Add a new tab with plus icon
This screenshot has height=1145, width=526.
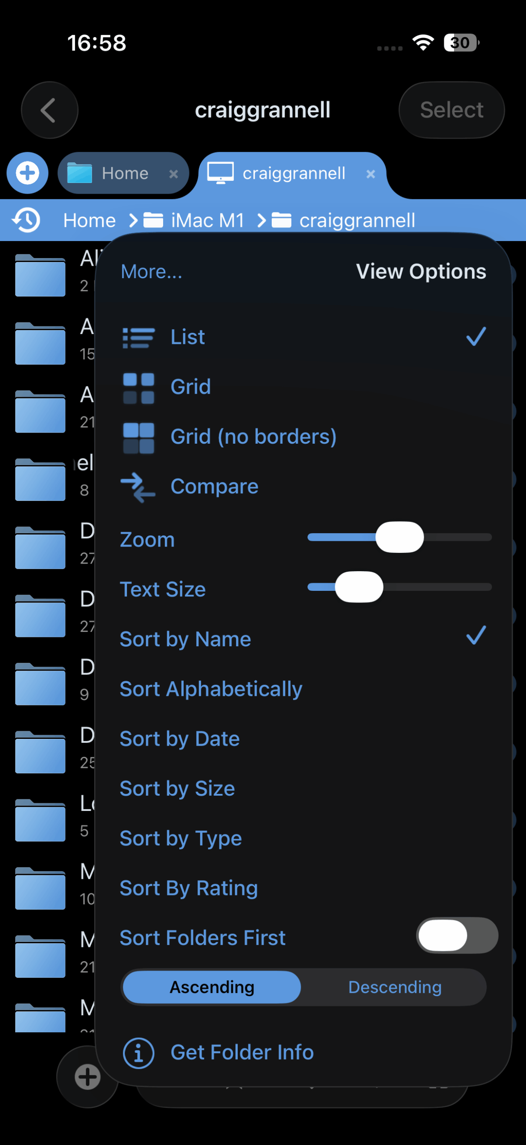click(28, 173)
